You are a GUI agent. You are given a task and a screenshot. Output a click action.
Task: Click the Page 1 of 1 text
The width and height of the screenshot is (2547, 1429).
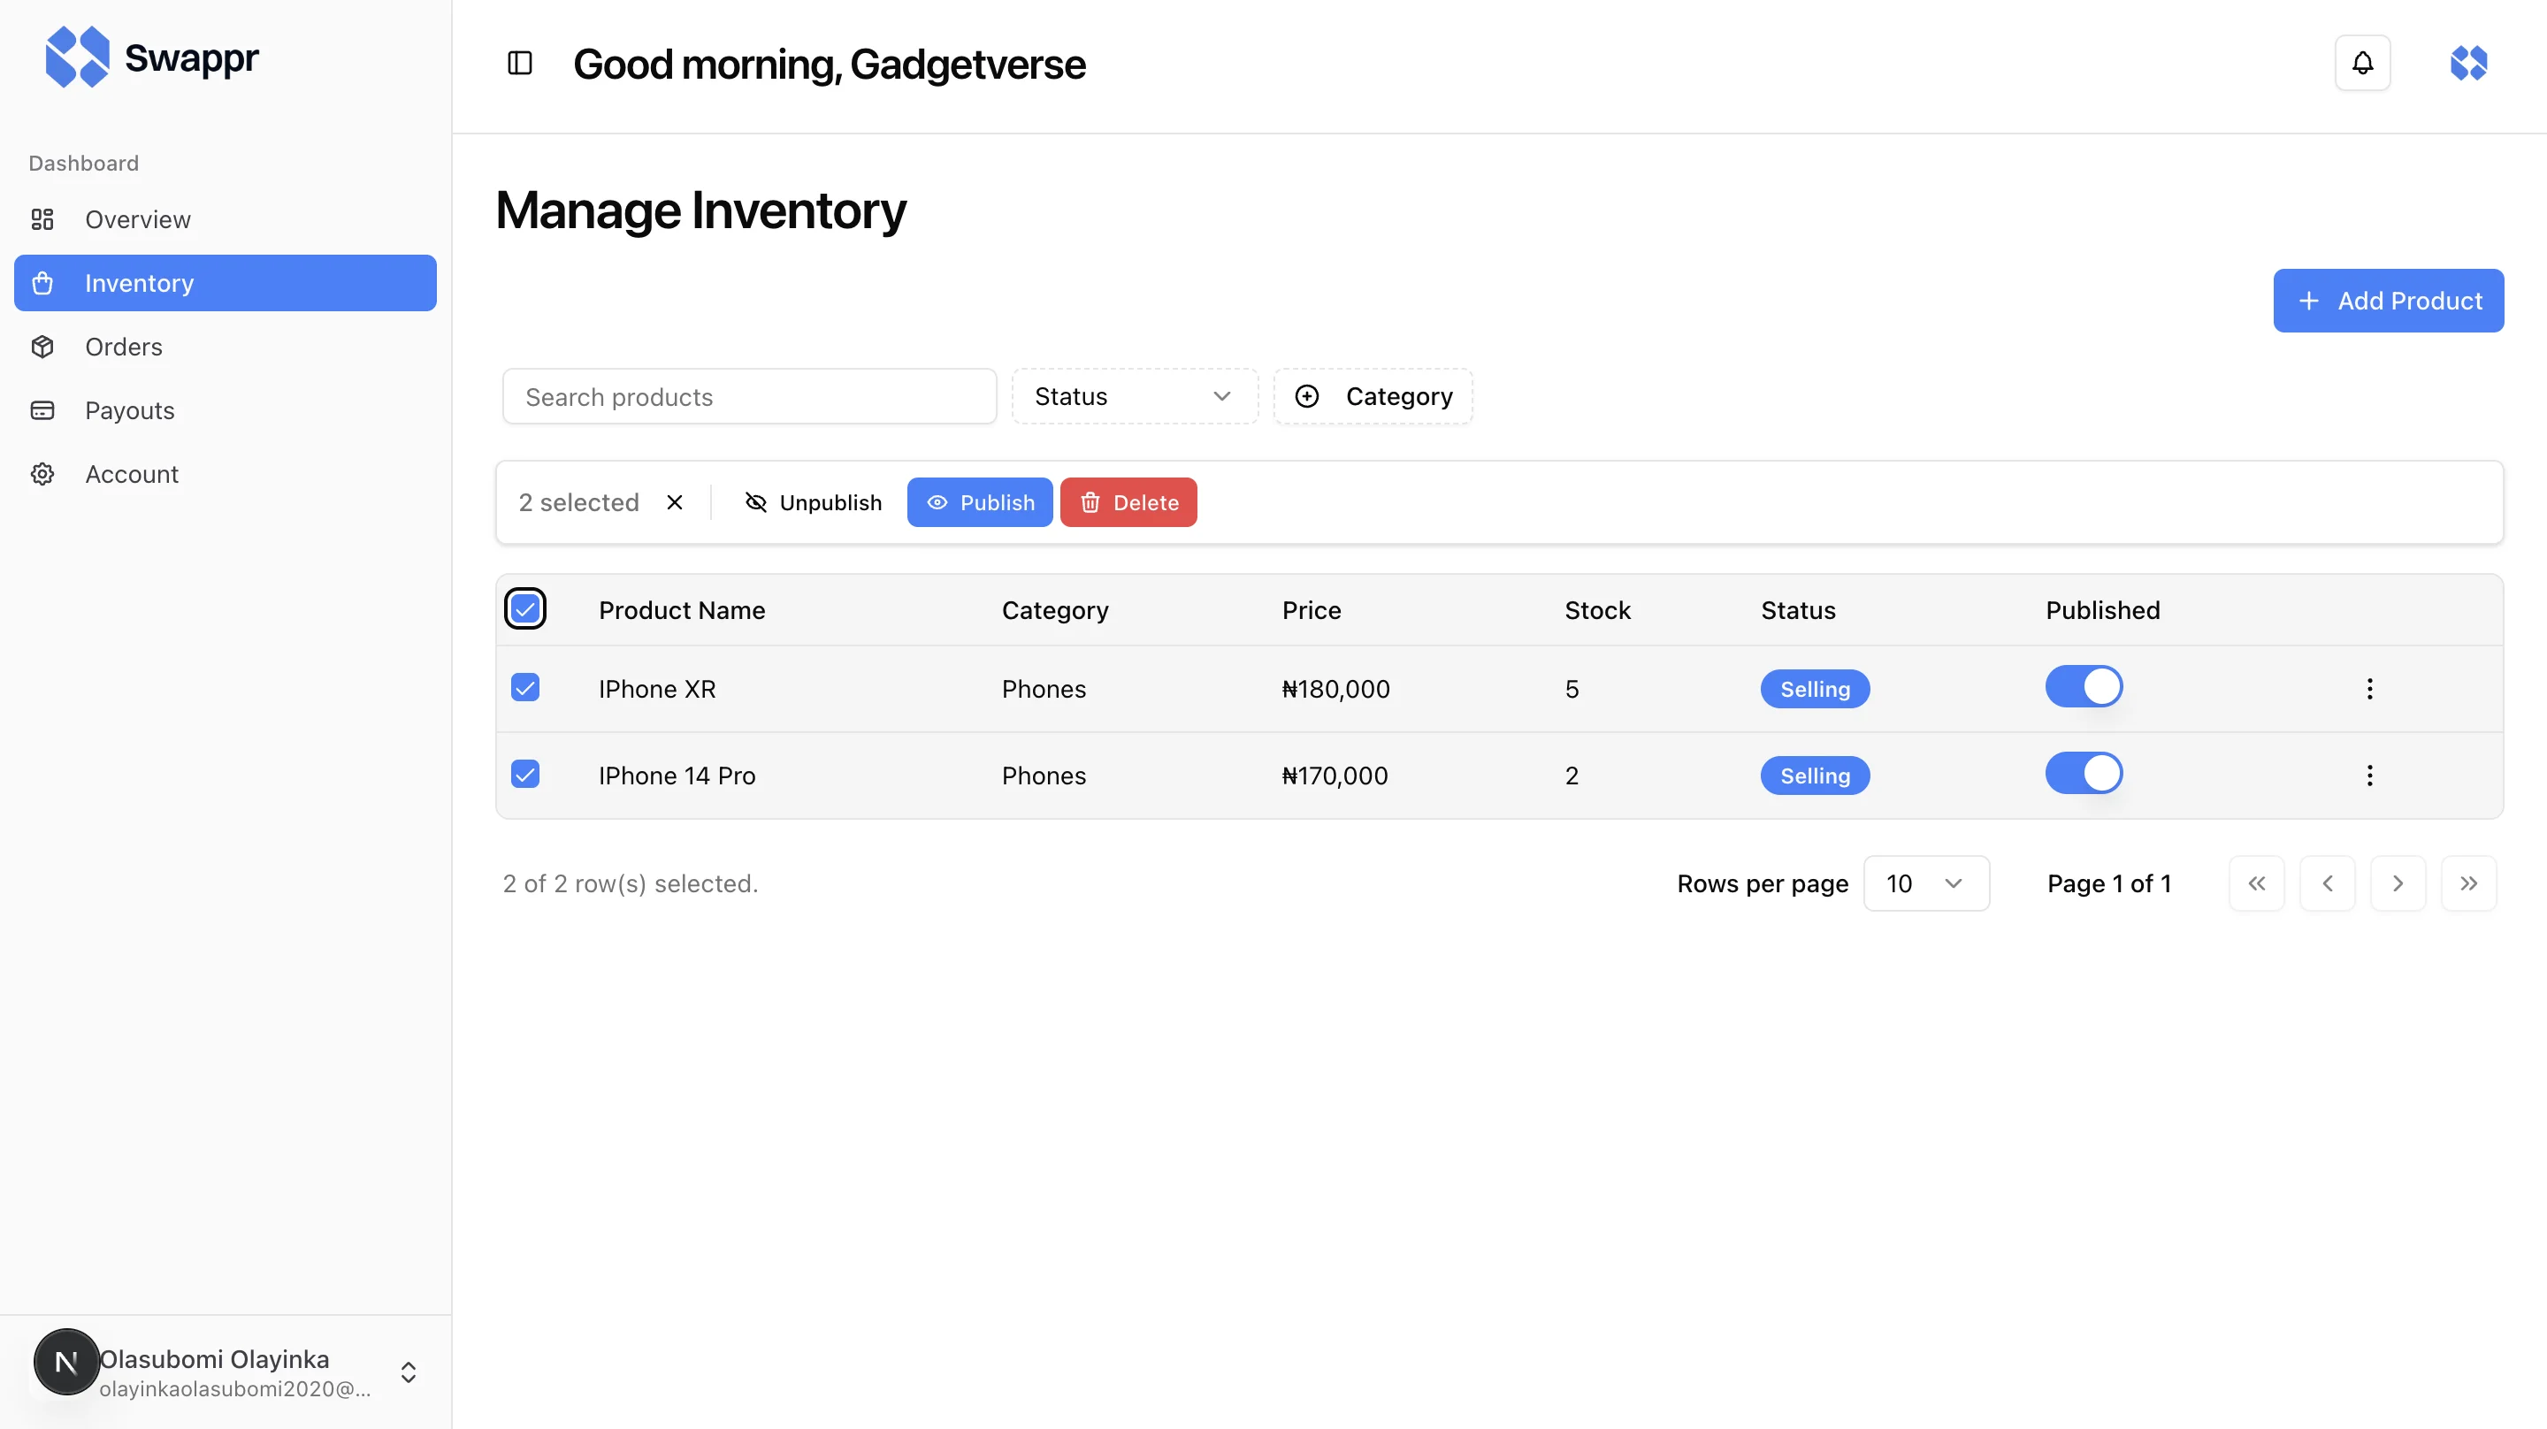(x=2109, y=884)
